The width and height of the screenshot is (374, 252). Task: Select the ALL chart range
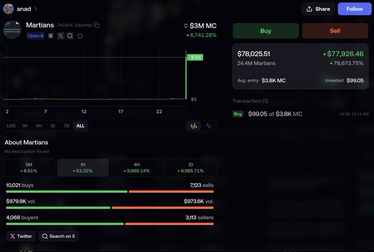click(80, 126)
